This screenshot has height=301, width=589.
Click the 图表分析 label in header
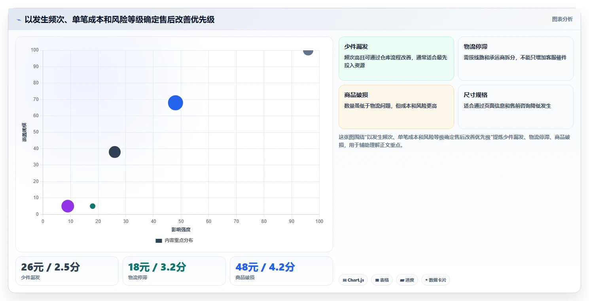(x=562, y=19)
